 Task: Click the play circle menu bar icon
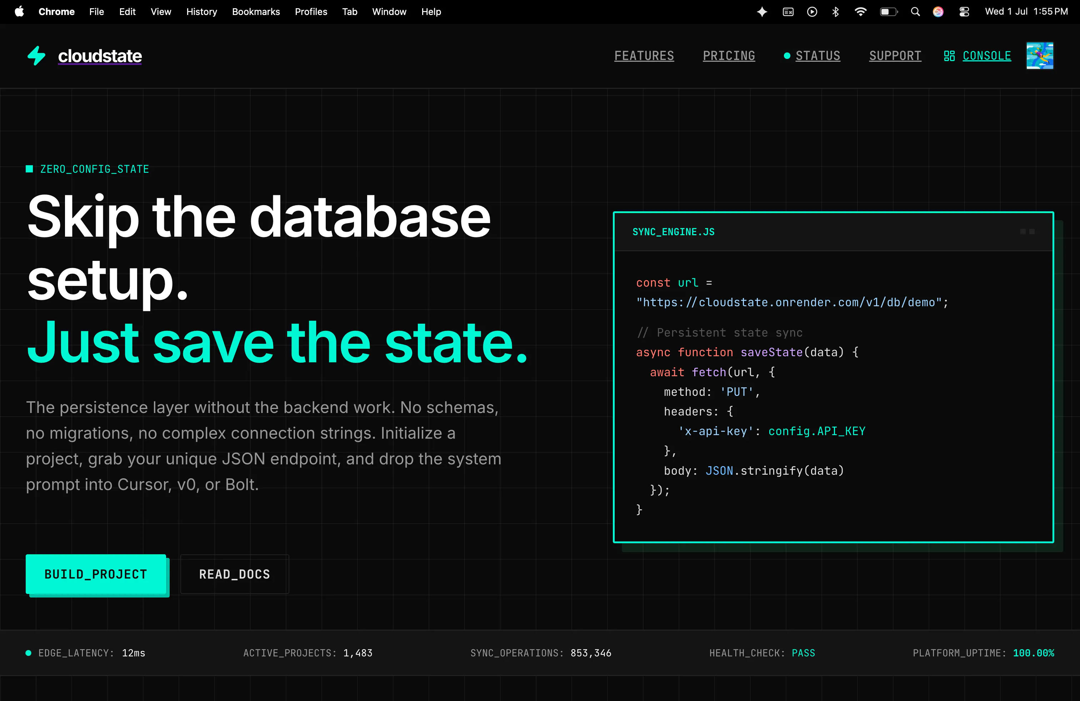click(x=812, y=12)
